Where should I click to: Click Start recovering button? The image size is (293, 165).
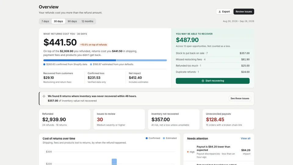tap(213, 81)
